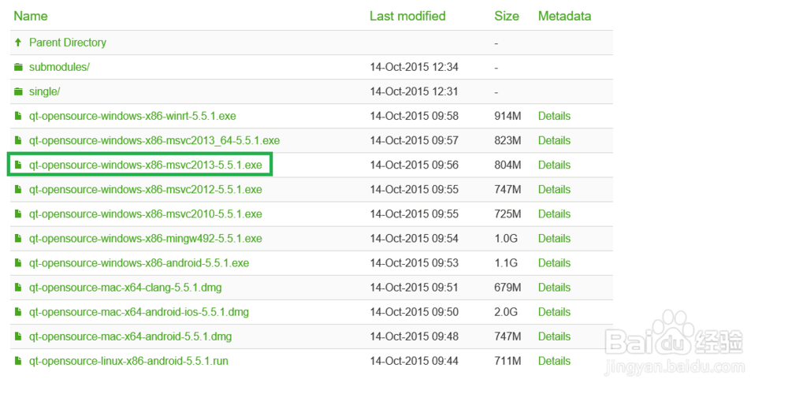788x394 pixels.
Task: Go to Parent Directory
Action: tap(68, 43)
